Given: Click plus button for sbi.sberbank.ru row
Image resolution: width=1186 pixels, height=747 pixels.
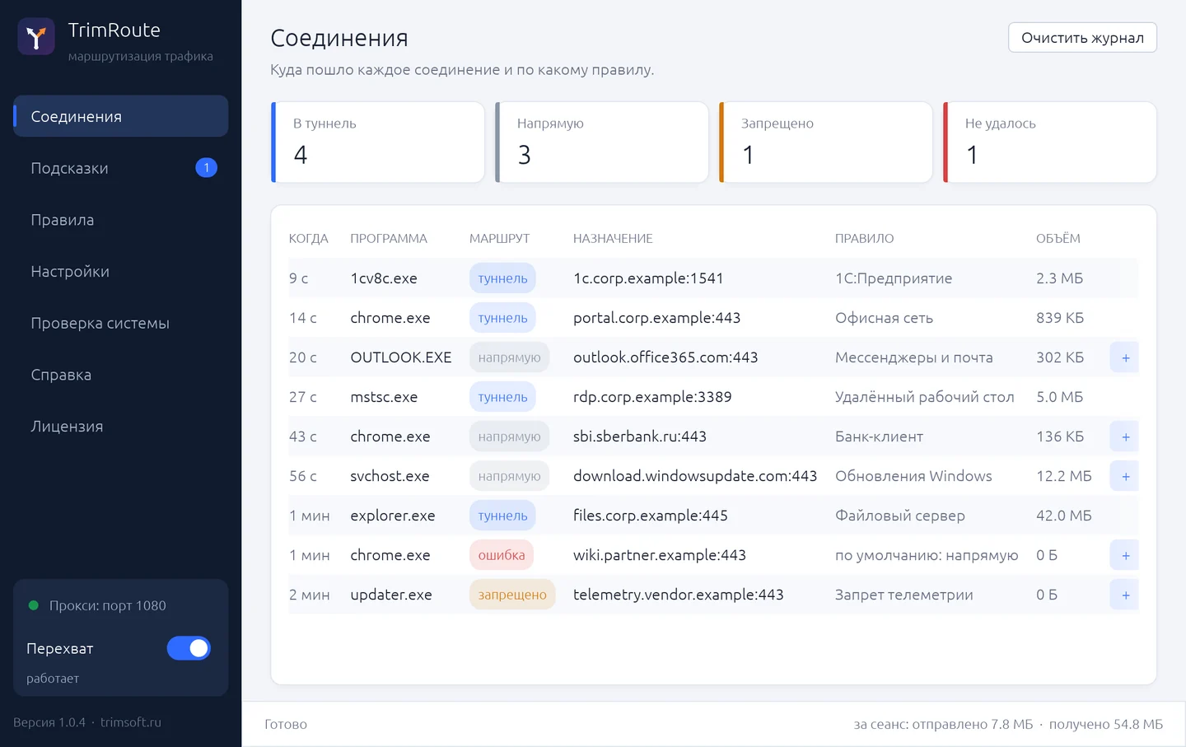Looking at the screenshot, I should click(1125, 437).
